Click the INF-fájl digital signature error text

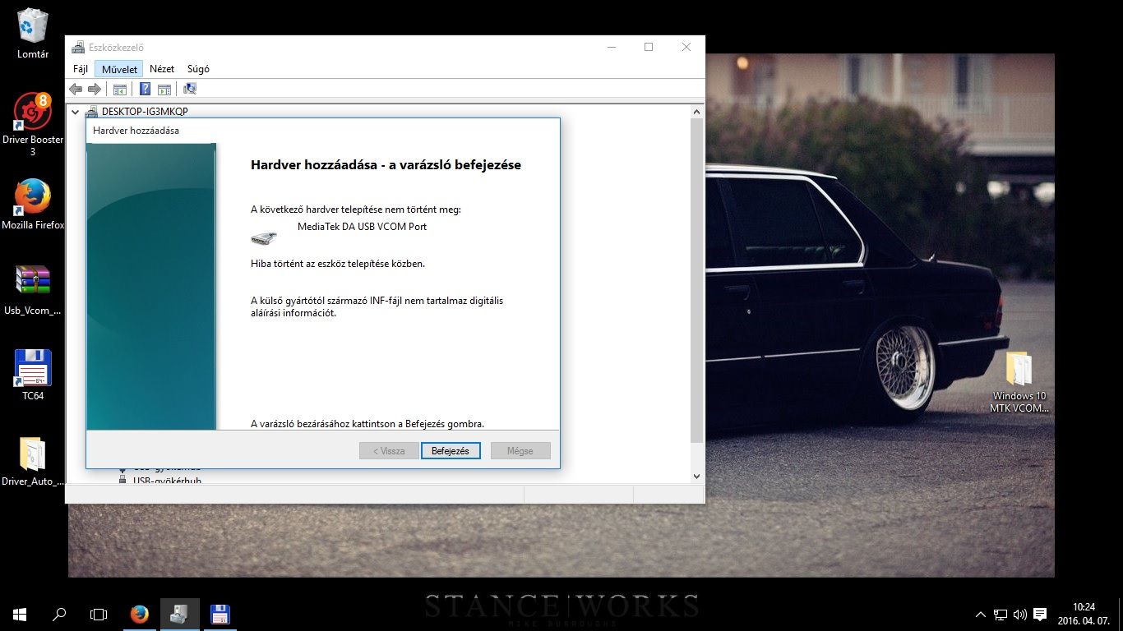click(x=377, y=306)
